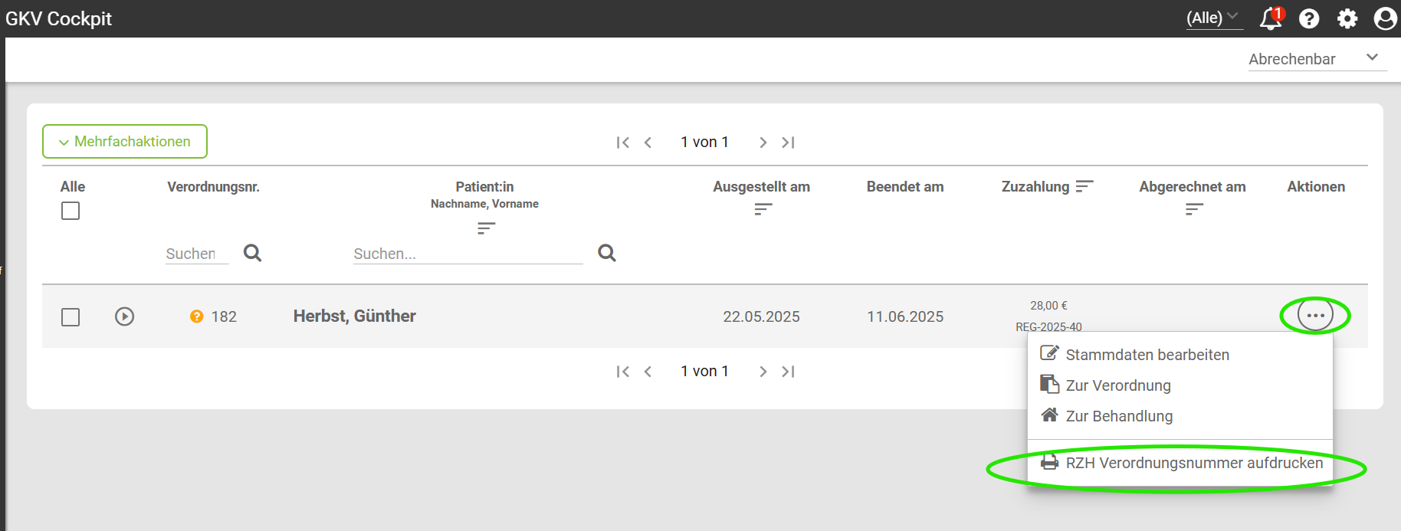Open the notifications bell icon

click(1271, 18)
